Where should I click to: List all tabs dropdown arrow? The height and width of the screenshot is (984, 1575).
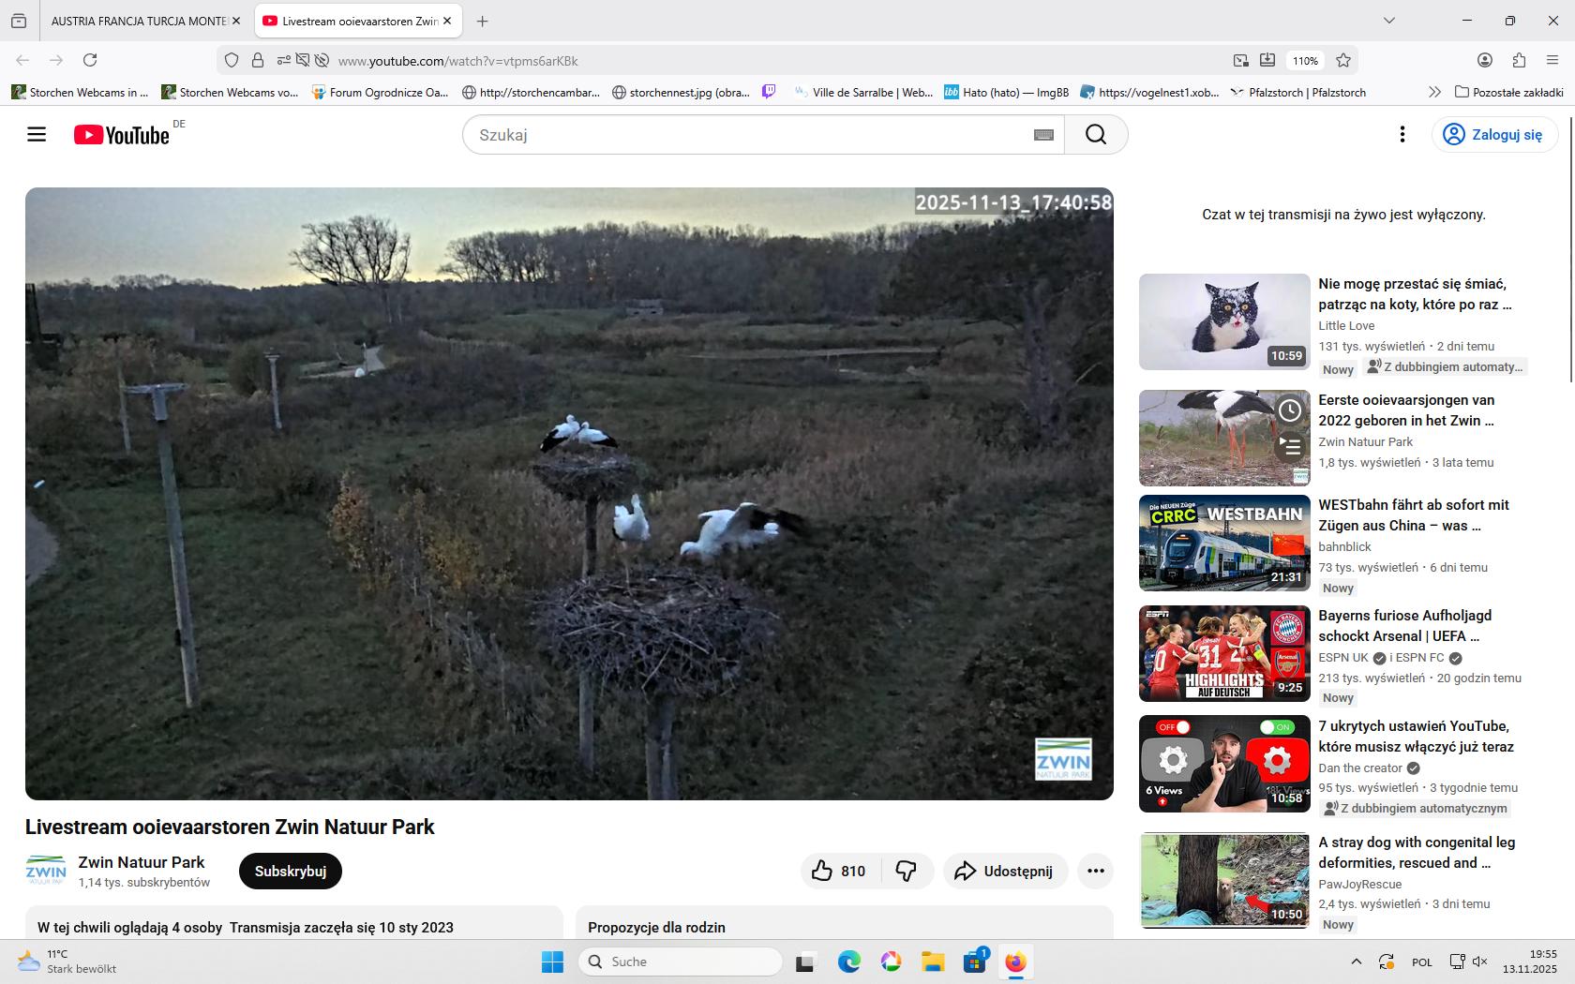(x=1389, y=21)
